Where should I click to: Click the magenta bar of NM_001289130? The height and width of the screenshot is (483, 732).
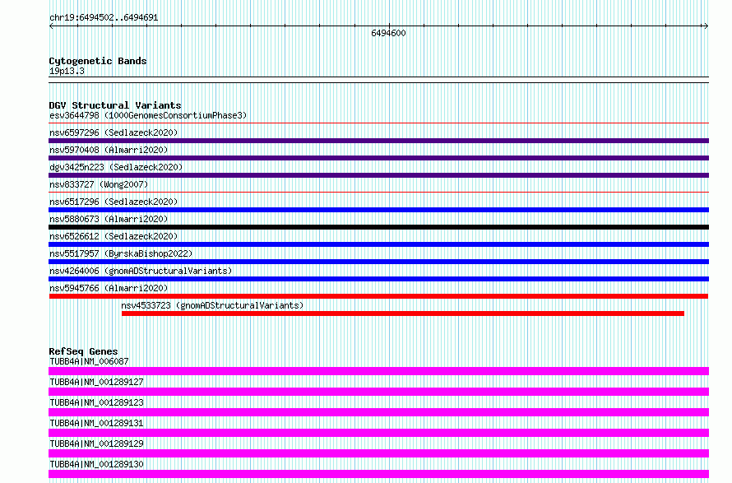tap(378, 474)
